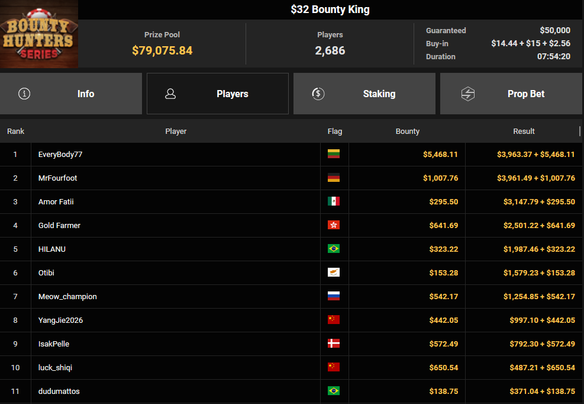This screenshot has height=404, width=584.
Task: Click the Bounty Hunters Series logo
Action: pyautogui.click(x=39, y=34)
